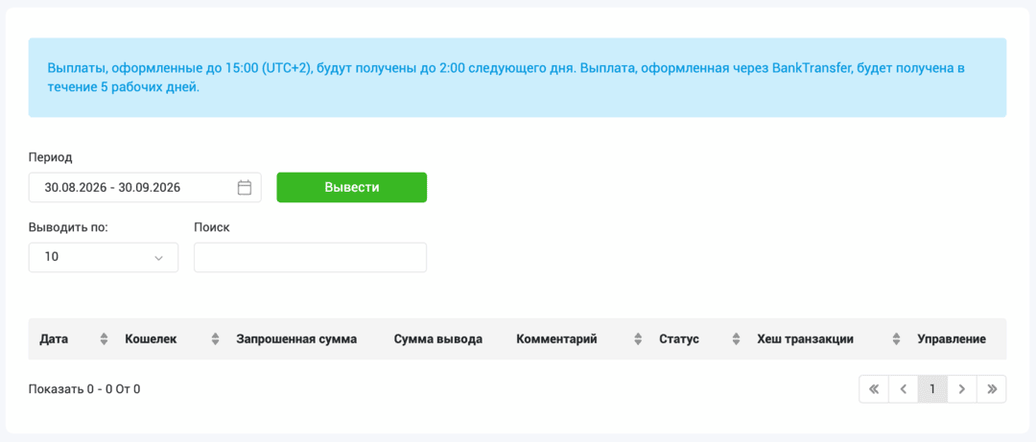The image size is (1036, 442).
Task: Click the Поиск label
Action: click(x=211, y=227)
